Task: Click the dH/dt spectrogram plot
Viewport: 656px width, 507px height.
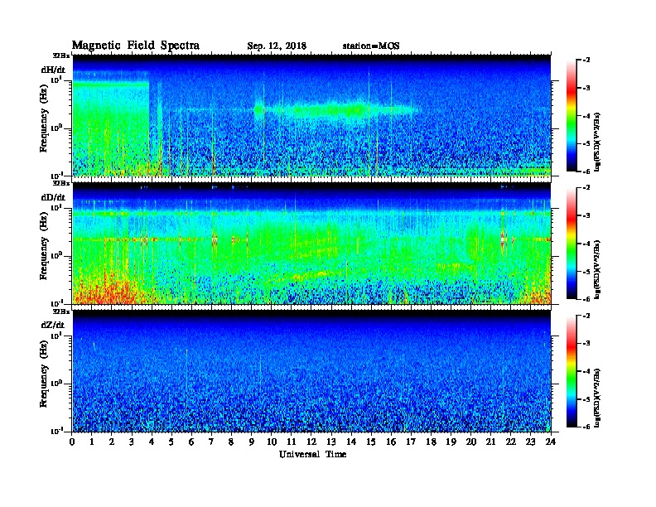Action: pyautogui.click(x=311, y=115)
